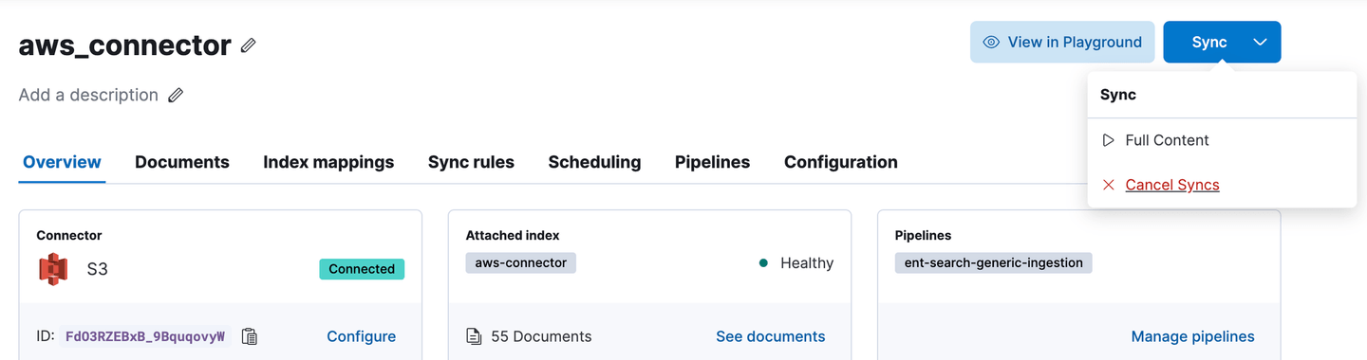The height and width of the screenshot is (360, 1367).
Task: Collapse the Sync dropdown chevron
Action: (x=1260, y=42)
